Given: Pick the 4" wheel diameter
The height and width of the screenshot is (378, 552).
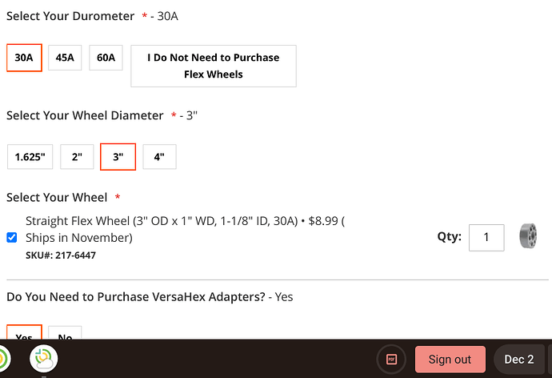Looking at the screenshot, I should point(159,157).
